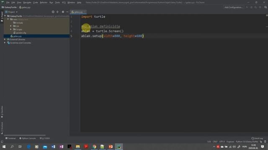This screenshot has width=268, height=150.
Task: Open the Terminal tool window
Action: 10,138
